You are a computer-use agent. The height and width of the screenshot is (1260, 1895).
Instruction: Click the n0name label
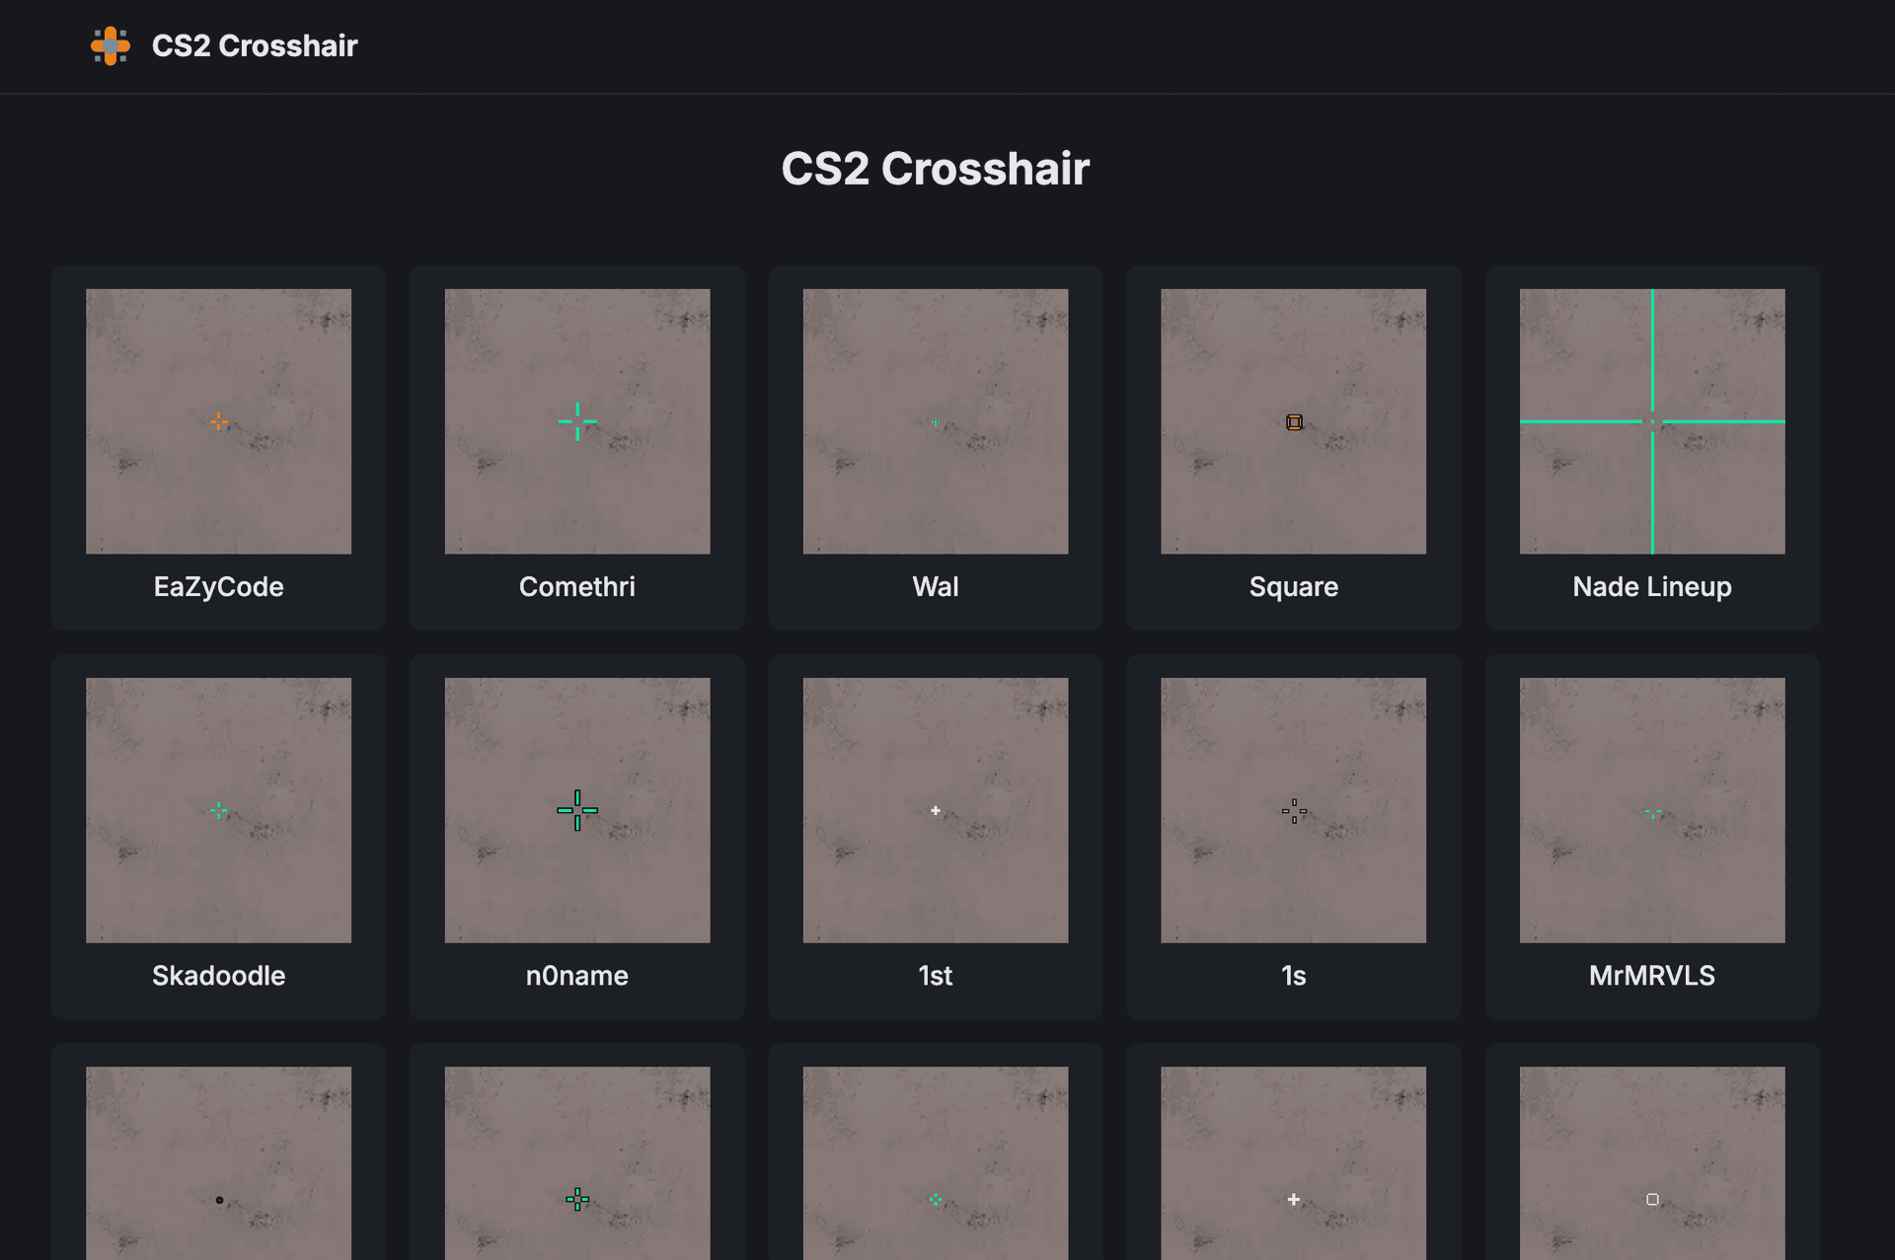577,976
